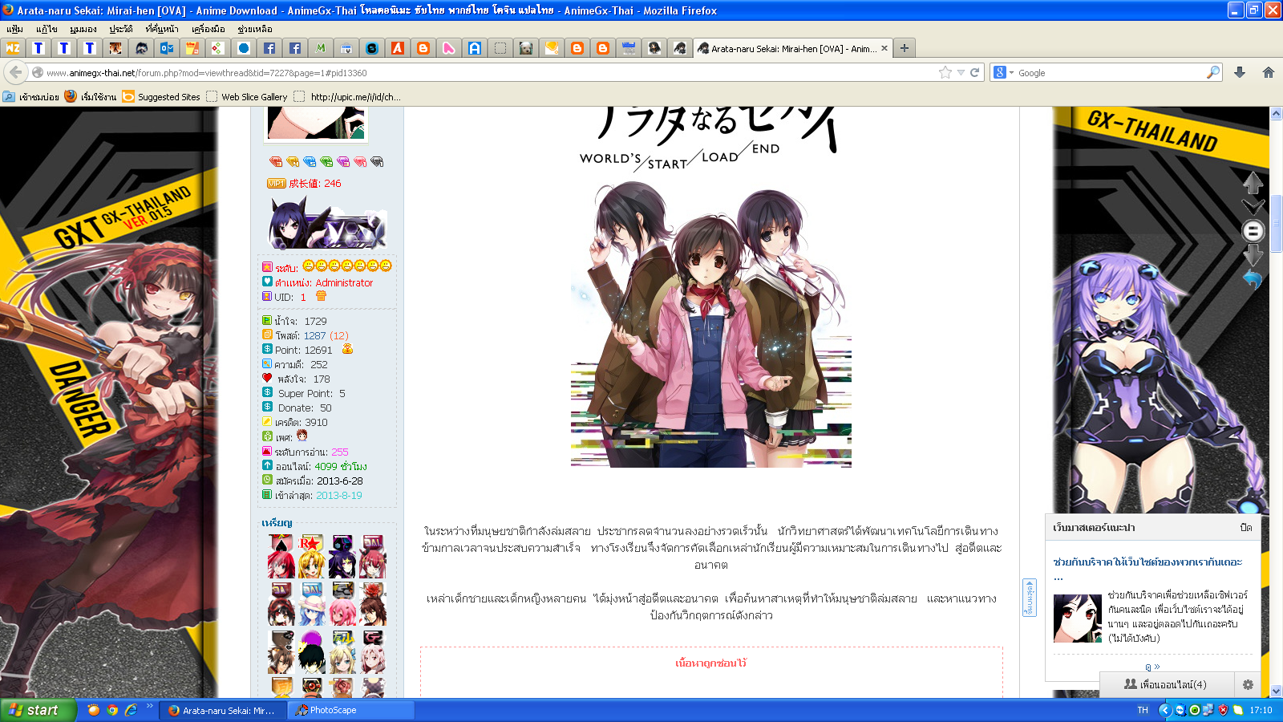
Task: Click the magnifier search icon in Google box
Action: point(1213,72)
